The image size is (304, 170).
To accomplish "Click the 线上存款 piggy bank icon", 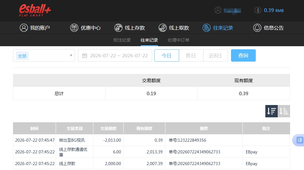I will coord(118,28).
